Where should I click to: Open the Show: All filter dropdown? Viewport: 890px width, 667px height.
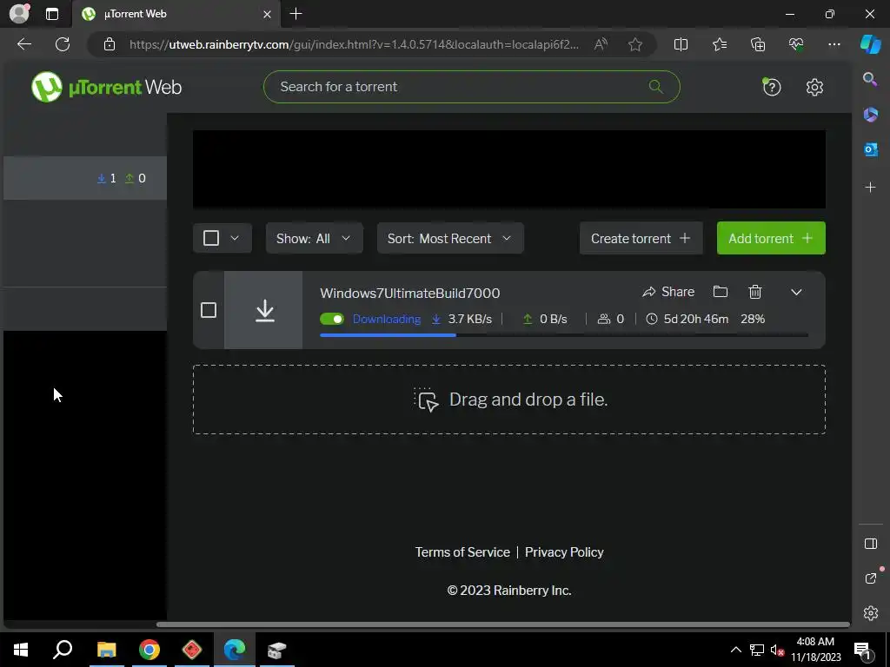(x=314, y=238)
